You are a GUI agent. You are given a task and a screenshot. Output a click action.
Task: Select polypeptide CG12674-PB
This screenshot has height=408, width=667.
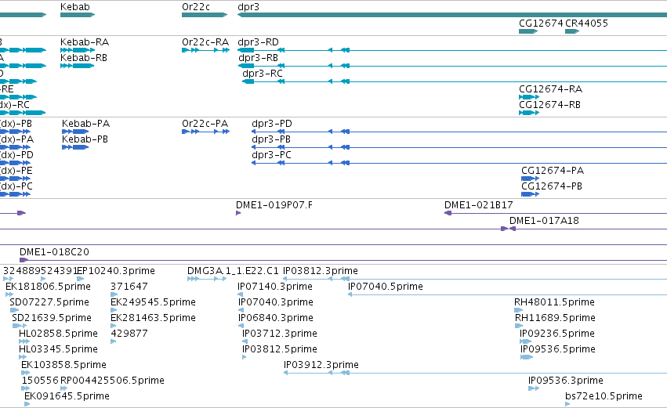(552, 186)
